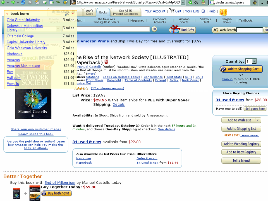Open the Quantity dropdown

[254, 61]
